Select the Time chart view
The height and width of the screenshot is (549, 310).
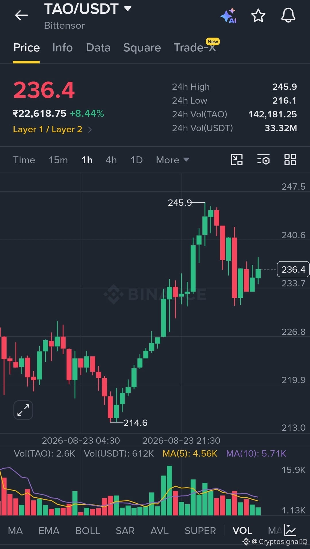(x=24, y=160)
